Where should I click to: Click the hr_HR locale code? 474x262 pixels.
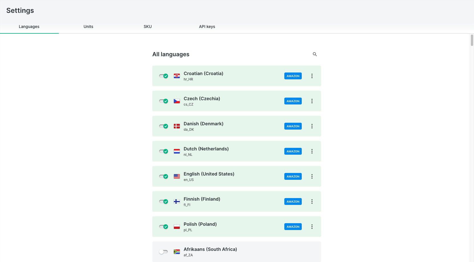pyautogui.click(x=188, y=79)
